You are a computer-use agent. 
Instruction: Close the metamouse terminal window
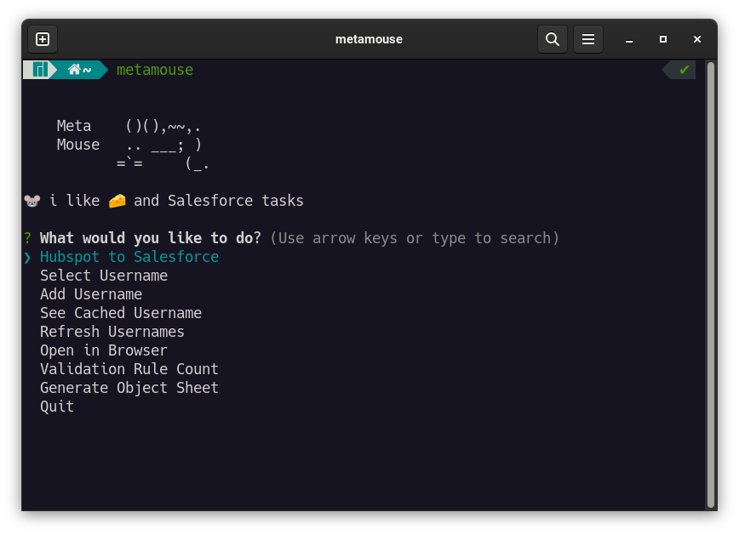click(x=697, y=39)
